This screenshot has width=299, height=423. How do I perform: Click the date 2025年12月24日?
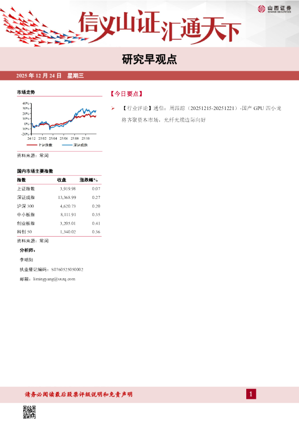point(39,76)
